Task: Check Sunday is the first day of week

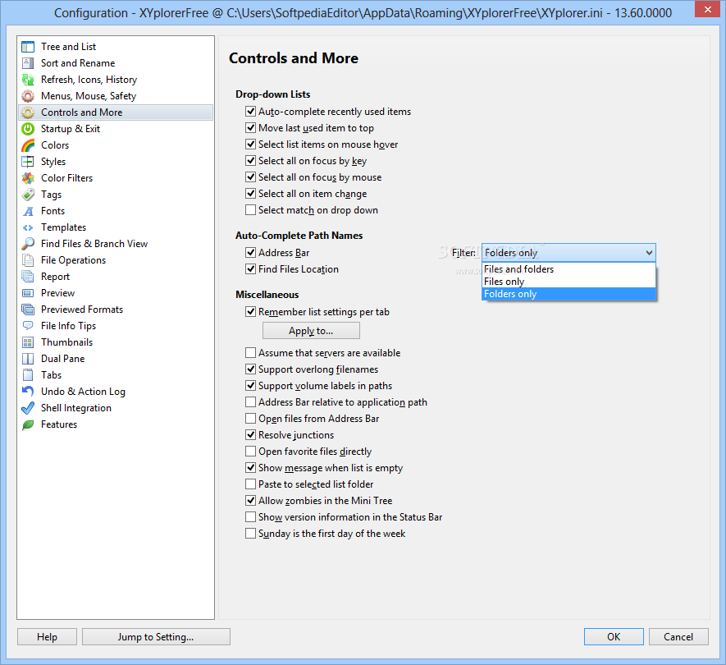Action: click(x=250, y=534)
